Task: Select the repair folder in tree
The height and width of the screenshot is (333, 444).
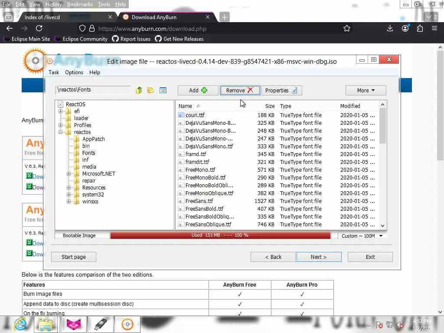Action: (x=88, y=181)
